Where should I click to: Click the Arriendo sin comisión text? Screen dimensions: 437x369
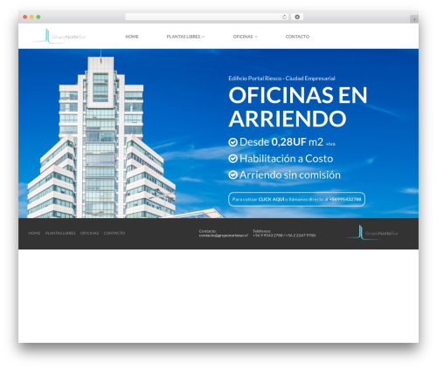pos(290,174)
